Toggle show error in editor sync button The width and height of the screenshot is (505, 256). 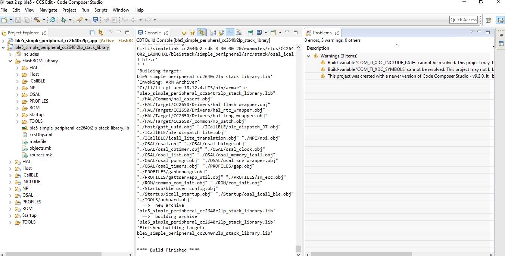click(202, 32)
